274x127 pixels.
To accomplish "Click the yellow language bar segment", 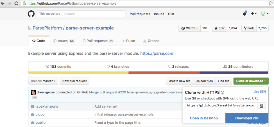I will pos(78,72).
